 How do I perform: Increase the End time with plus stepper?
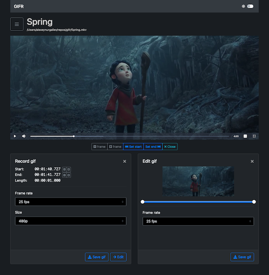coord(69,175)
